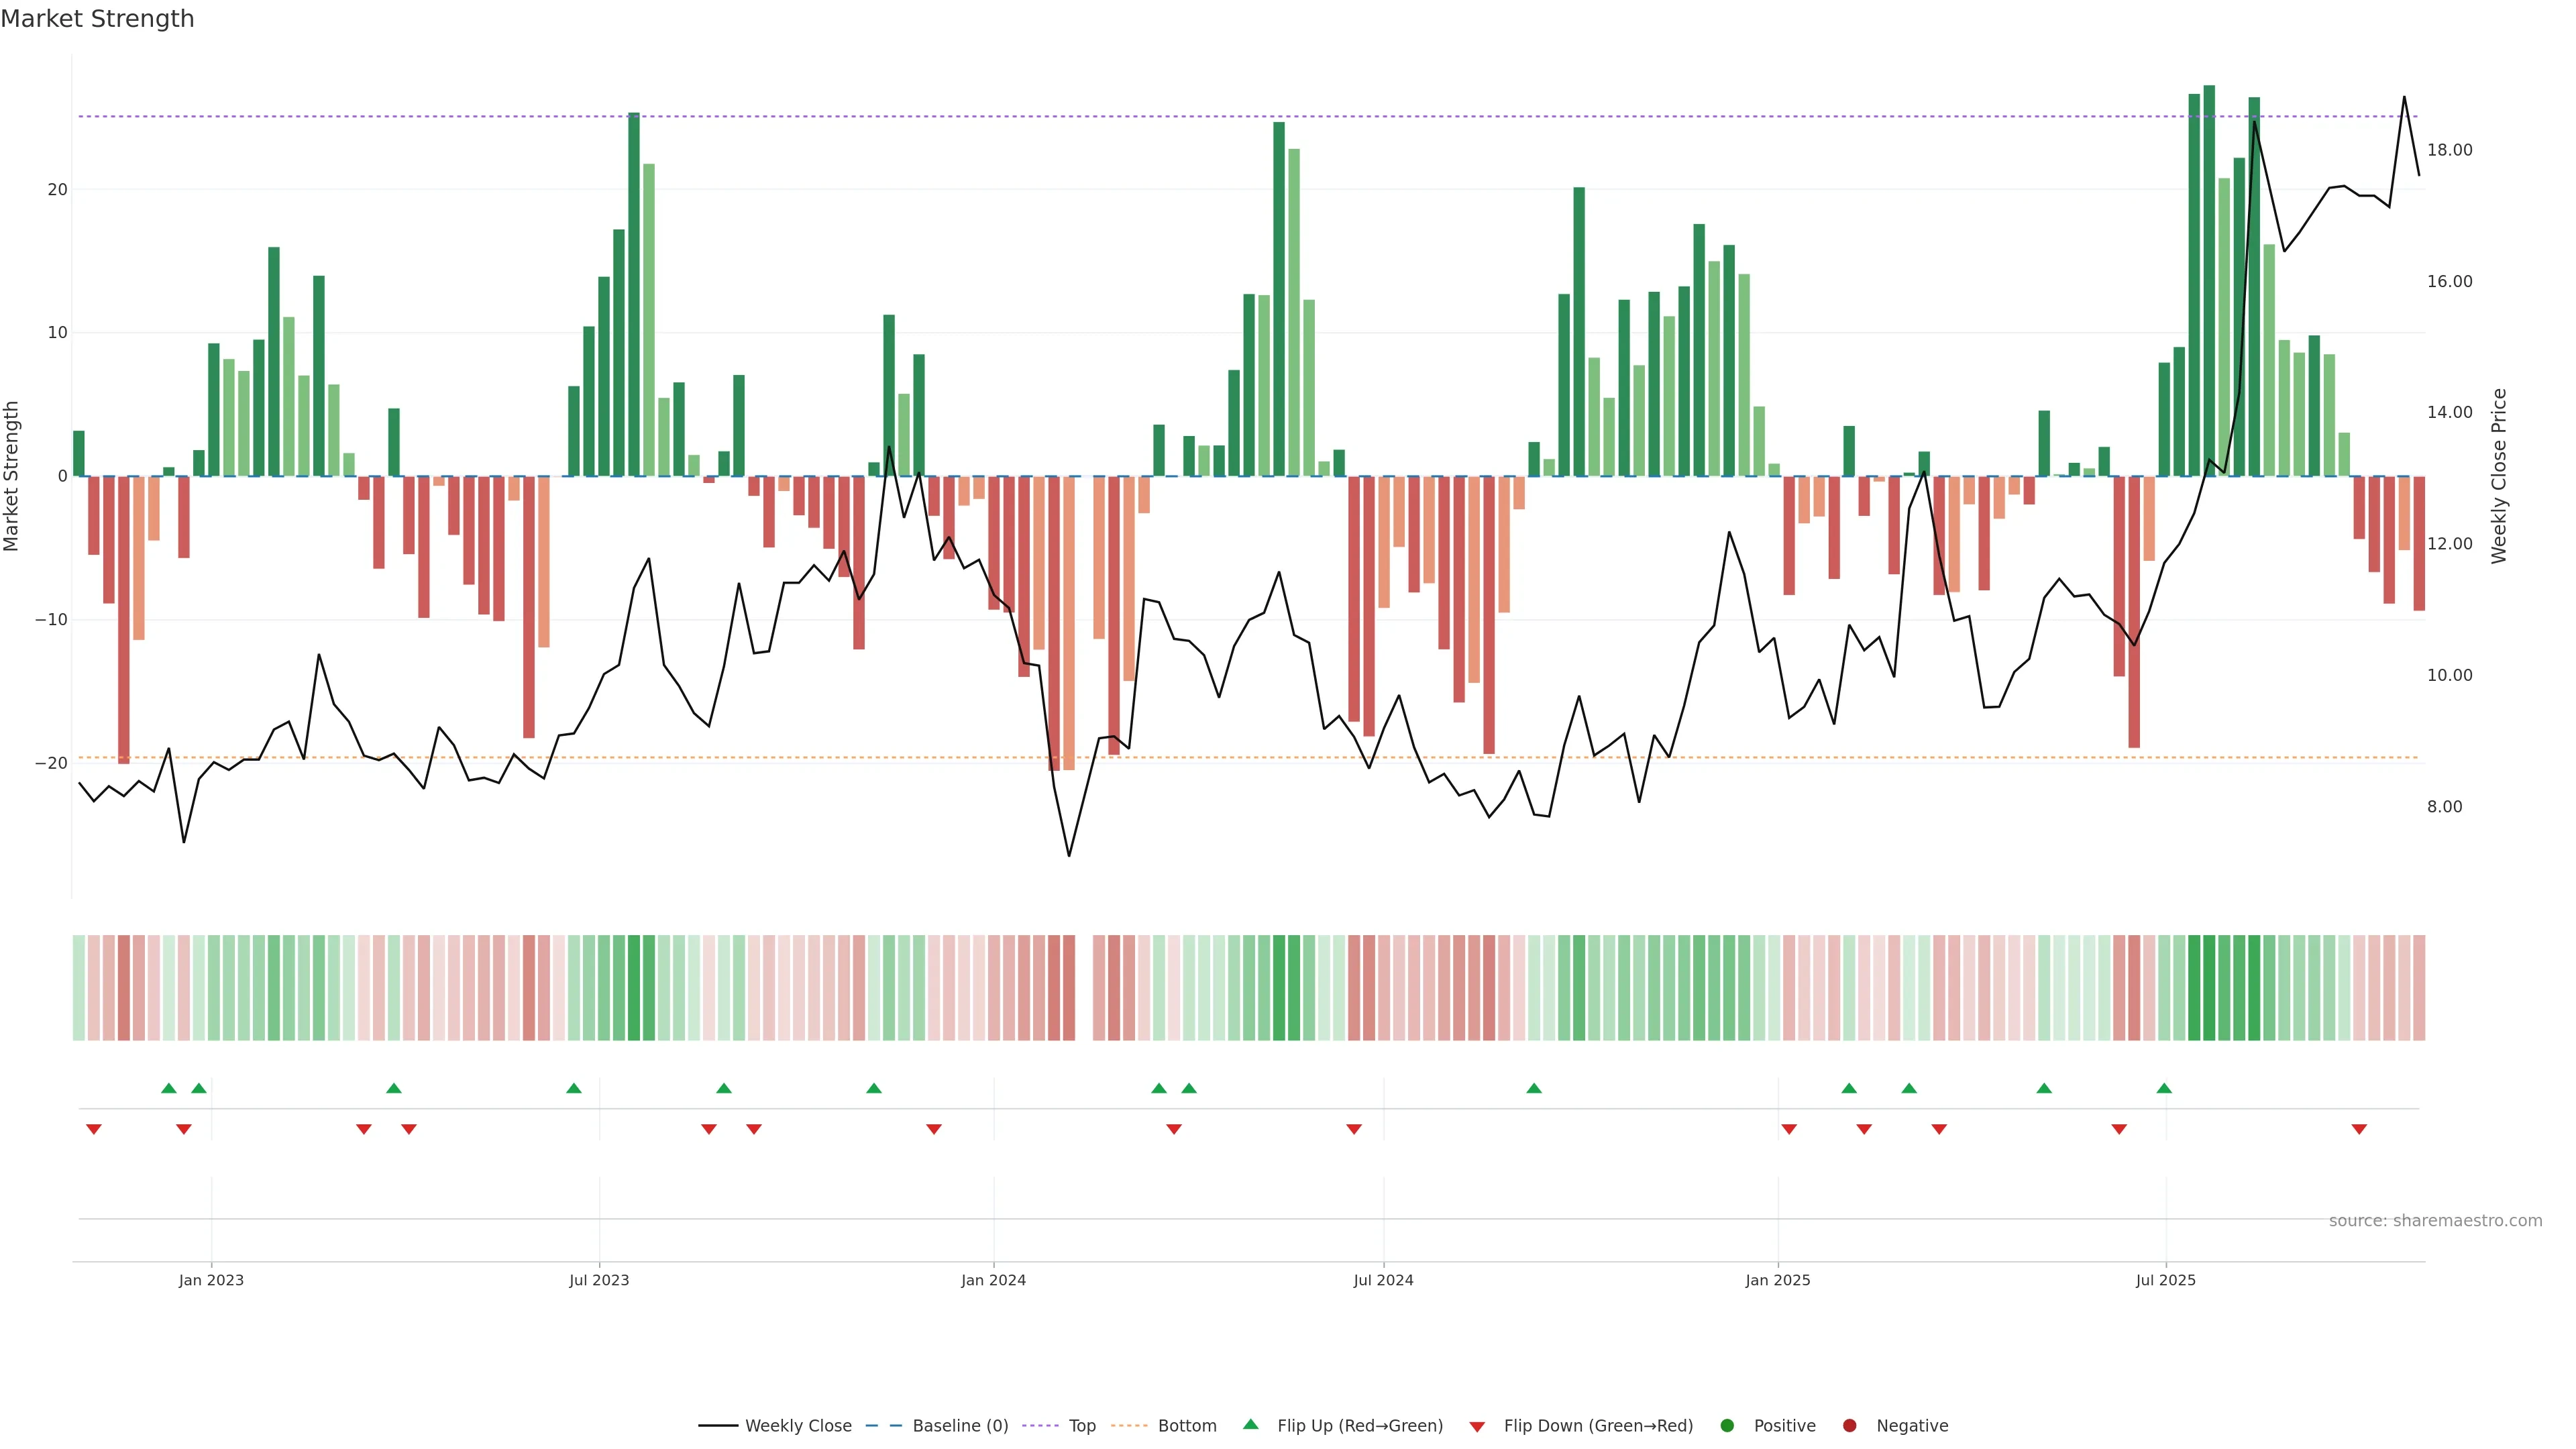Click the Weekly Close Price axis title

click(x=2499, y=476)
